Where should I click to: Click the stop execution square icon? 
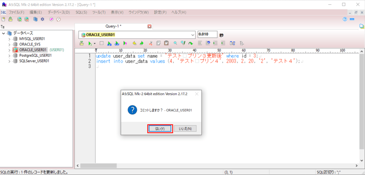pyautogui.click(x=101, y=43)
